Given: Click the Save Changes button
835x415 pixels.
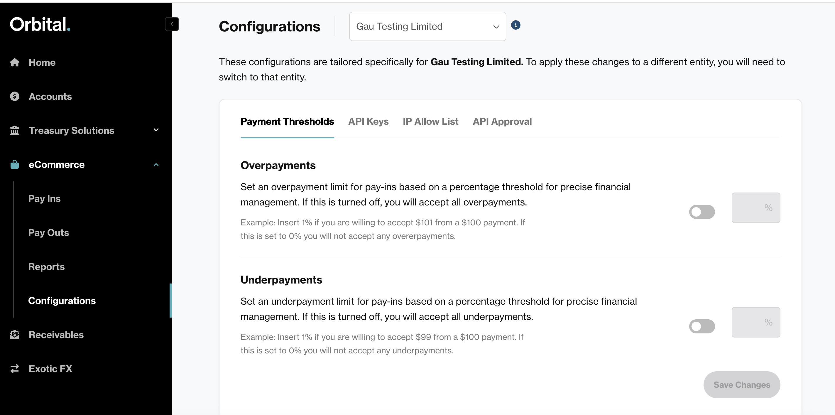Looking at the screenshot, I should tap(742, 385).
